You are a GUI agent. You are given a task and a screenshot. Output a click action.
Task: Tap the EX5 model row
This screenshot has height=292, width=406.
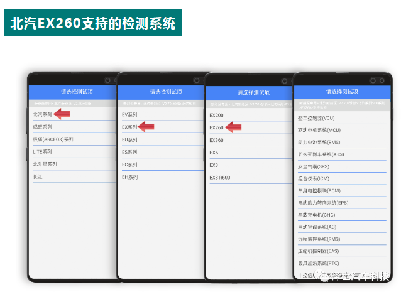[249, 153]
